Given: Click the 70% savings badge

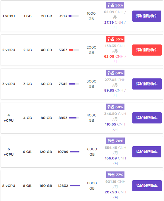Looking at the screenshot, I should [115, 141].
